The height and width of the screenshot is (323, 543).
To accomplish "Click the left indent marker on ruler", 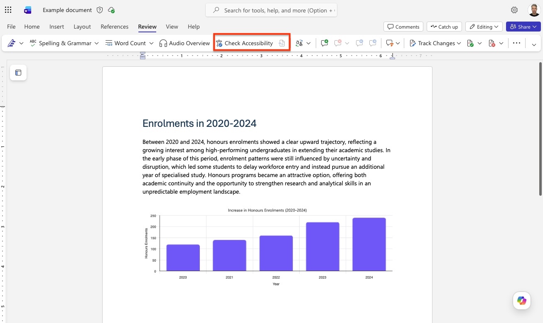I will point(143,56).
